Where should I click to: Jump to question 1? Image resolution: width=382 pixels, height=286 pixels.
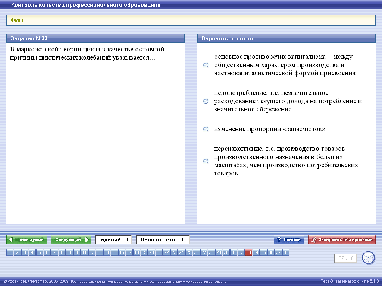[x=10, y=252]
